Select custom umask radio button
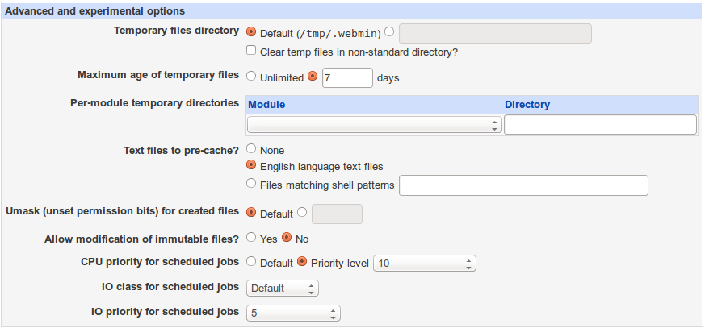Viewport: 705px width, 328px height. (302, 212)
